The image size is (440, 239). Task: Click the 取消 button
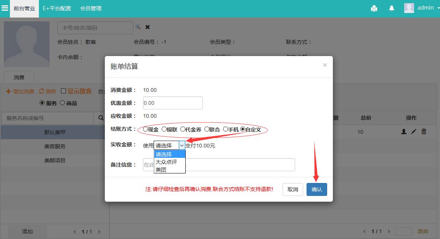click(292, 189)
